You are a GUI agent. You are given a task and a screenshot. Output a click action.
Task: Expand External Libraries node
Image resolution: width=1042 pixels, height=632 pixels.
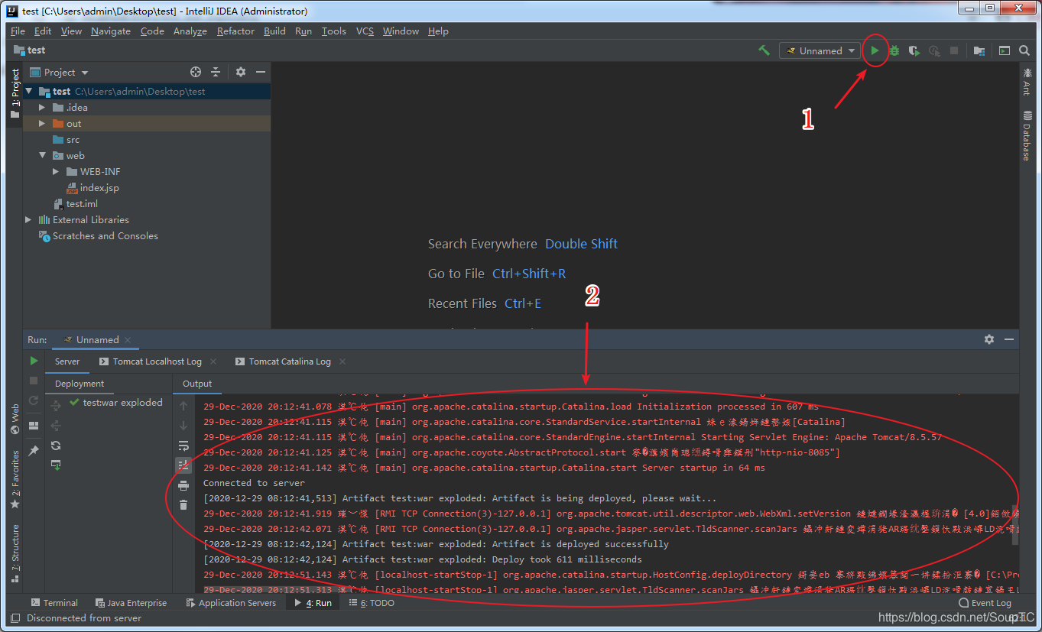point(29,220)
